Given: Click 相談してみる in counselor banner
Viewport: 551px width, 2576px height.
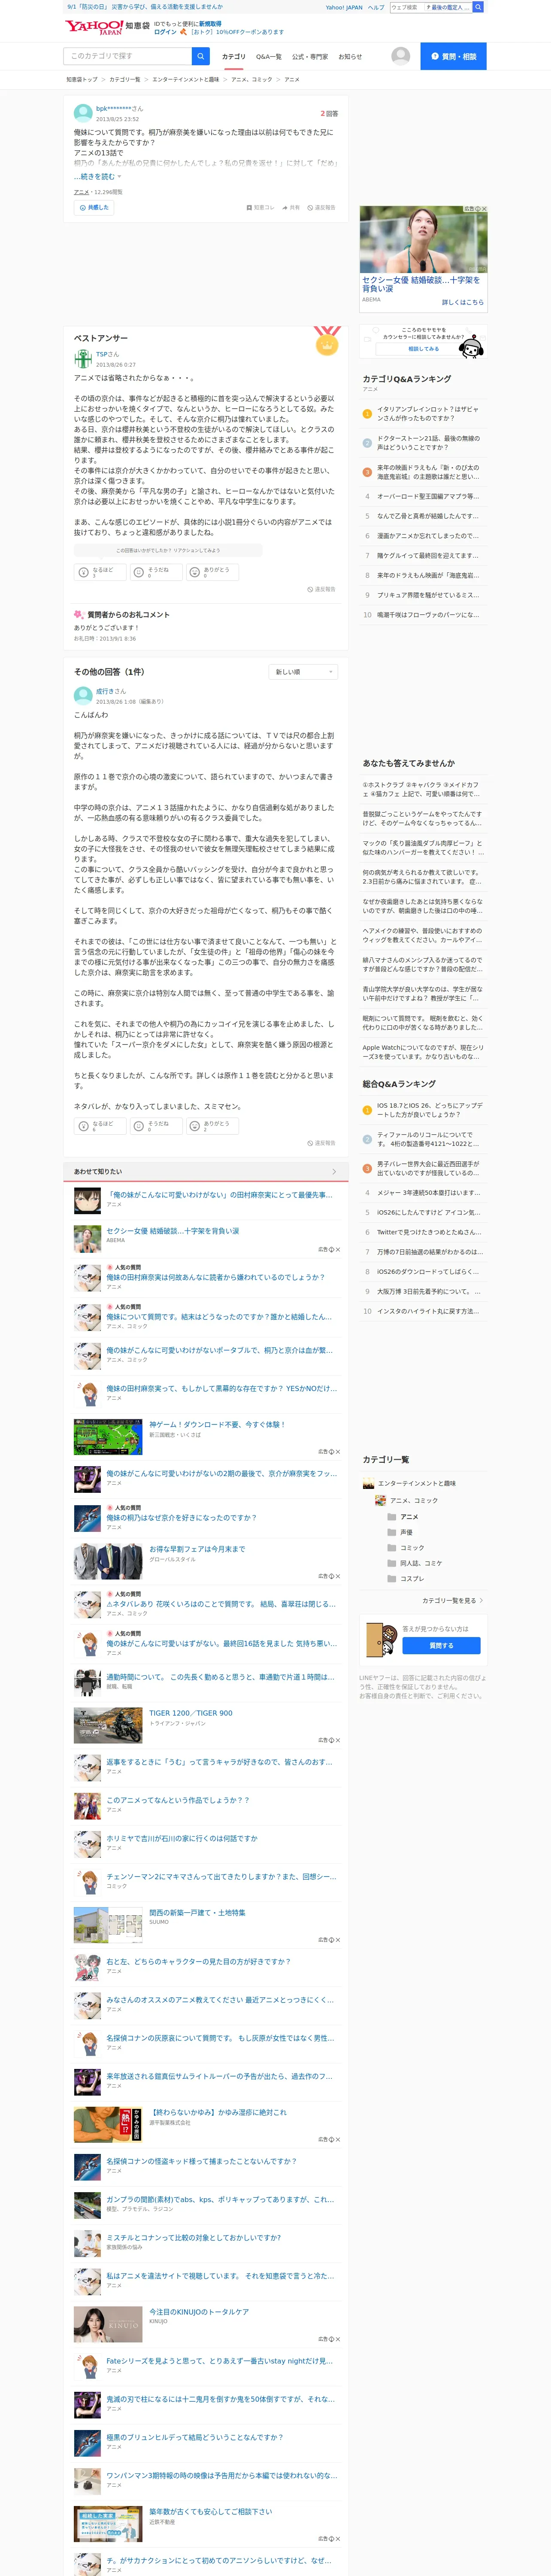Looking at the screenshot, I should tap(424, 349).
